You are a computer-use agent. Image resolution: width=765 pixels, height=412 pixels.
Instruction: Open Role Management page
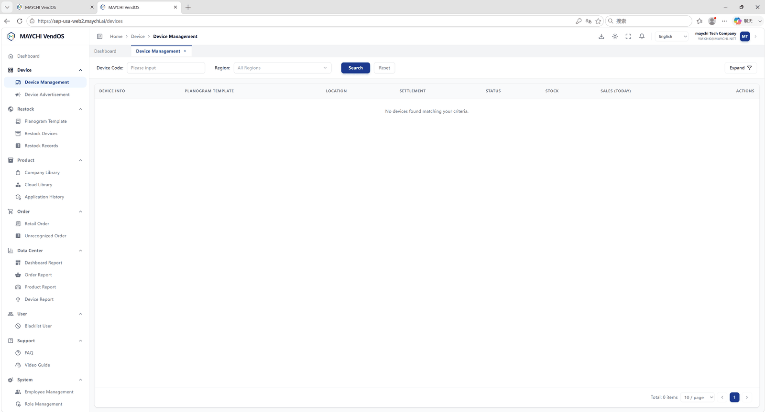tap(45, 404)
